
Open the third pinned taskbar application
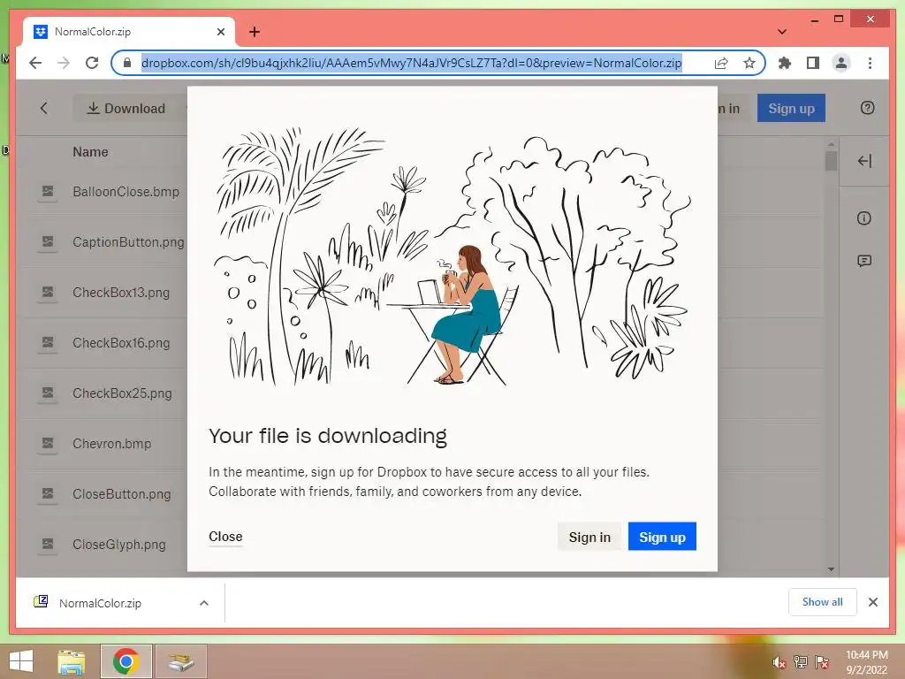pyautogui.click(x=180, y=661)
